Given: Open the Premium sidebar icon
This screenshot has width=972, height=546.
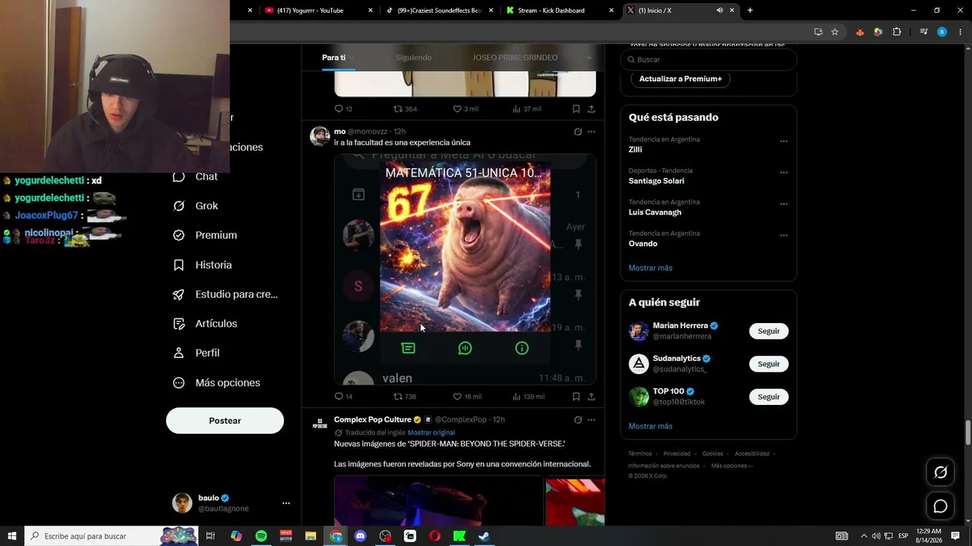Looking at the screenshot, I should point(179,235).
